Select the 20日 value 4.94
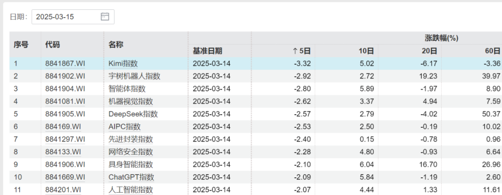502x195 pixels. click(x=430, y=102)
